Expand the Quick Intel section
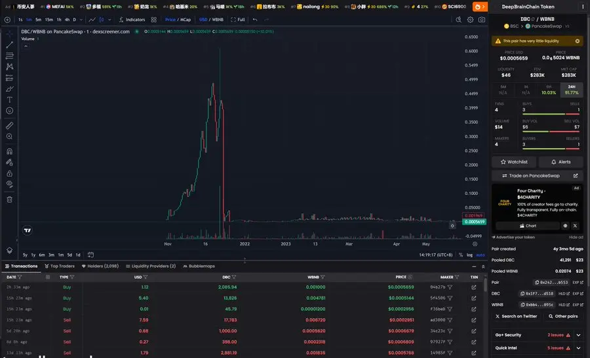 (578, 348)
